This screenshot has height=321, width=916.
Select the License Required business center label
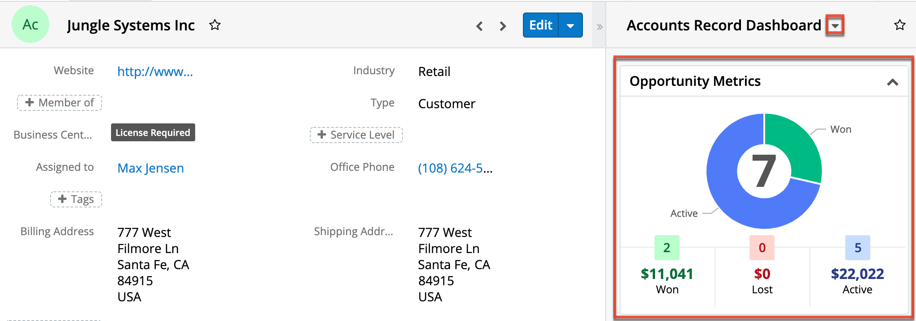153,132
